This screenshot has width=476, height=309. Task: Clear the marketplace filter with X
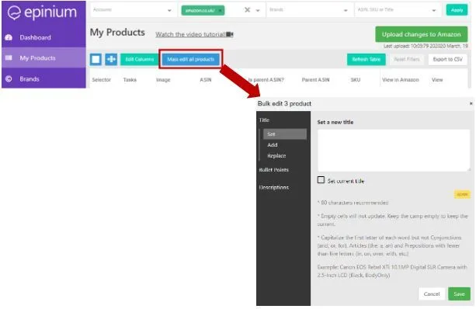(248, 10)
